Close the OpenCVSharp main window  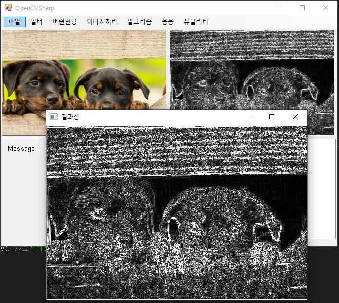[x=326, y=8]
